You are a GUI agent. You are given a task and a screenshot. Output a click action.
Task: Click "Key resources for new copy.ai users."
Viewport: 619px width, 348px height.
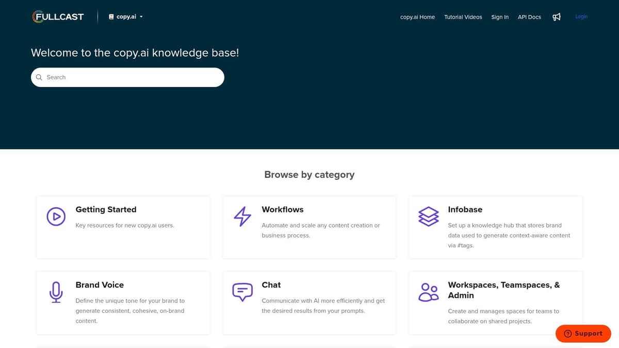pyautogui.click(x=125, y=225)
